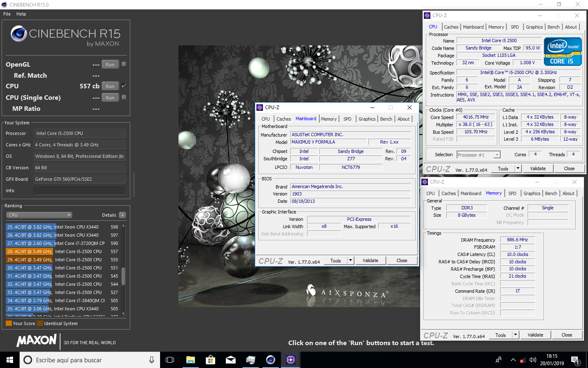Open the Cinebench File menu
The image size is (588, 368).
[7, 14]
